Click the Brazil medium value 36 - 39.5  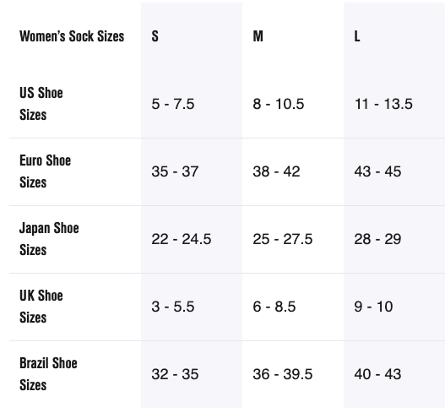pyautogui.click(x=282, y=374)
